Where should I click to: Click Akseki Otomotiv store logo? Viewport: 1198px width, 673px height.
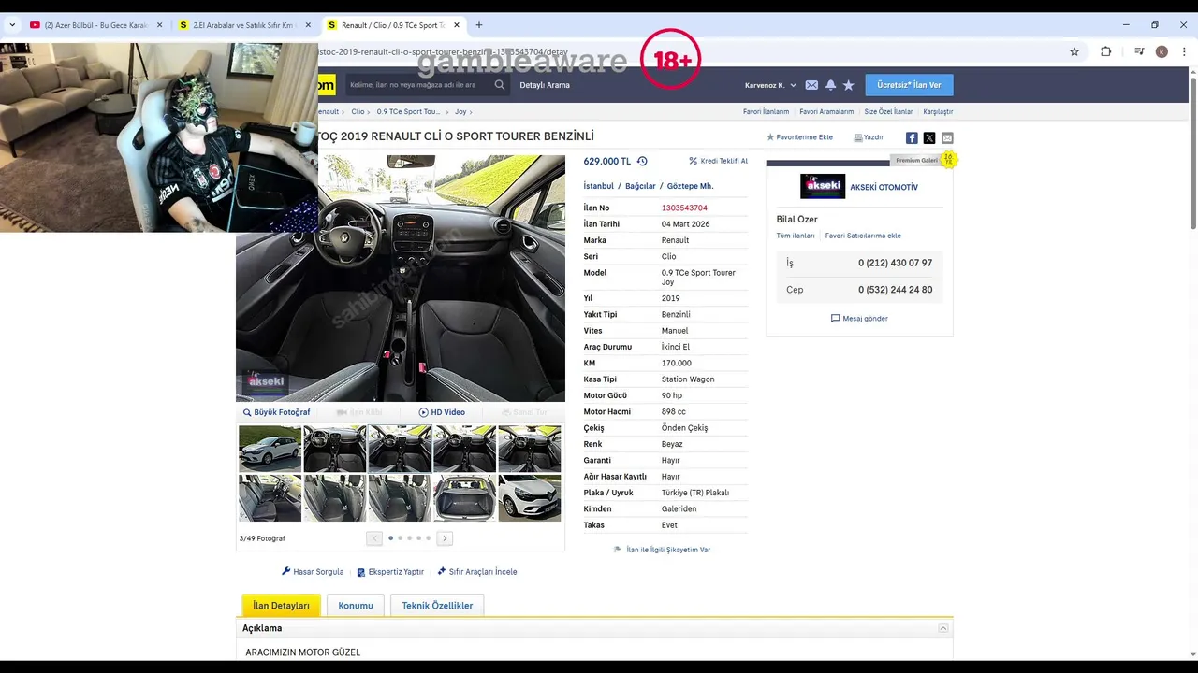[823, 186]
